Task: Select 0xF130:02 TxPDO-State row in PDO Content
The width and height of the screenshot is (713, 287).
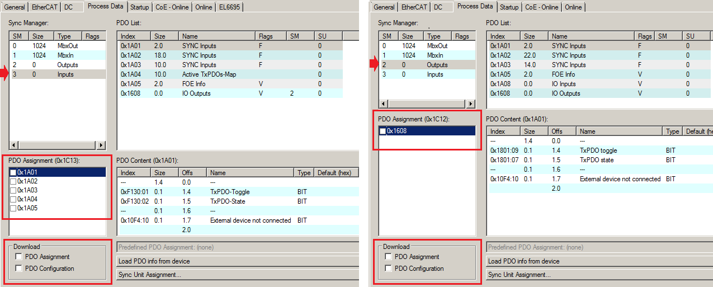Action: 238,201
